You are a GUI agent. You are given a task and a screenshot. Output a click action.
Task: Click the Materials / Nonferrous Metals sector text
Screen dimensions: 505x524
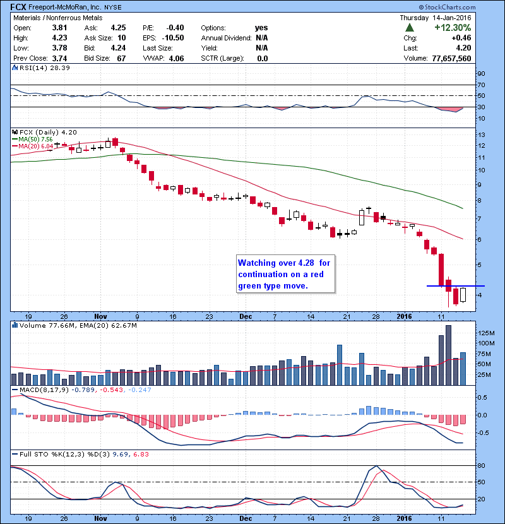pyautogui.click(x=58, y=18)
